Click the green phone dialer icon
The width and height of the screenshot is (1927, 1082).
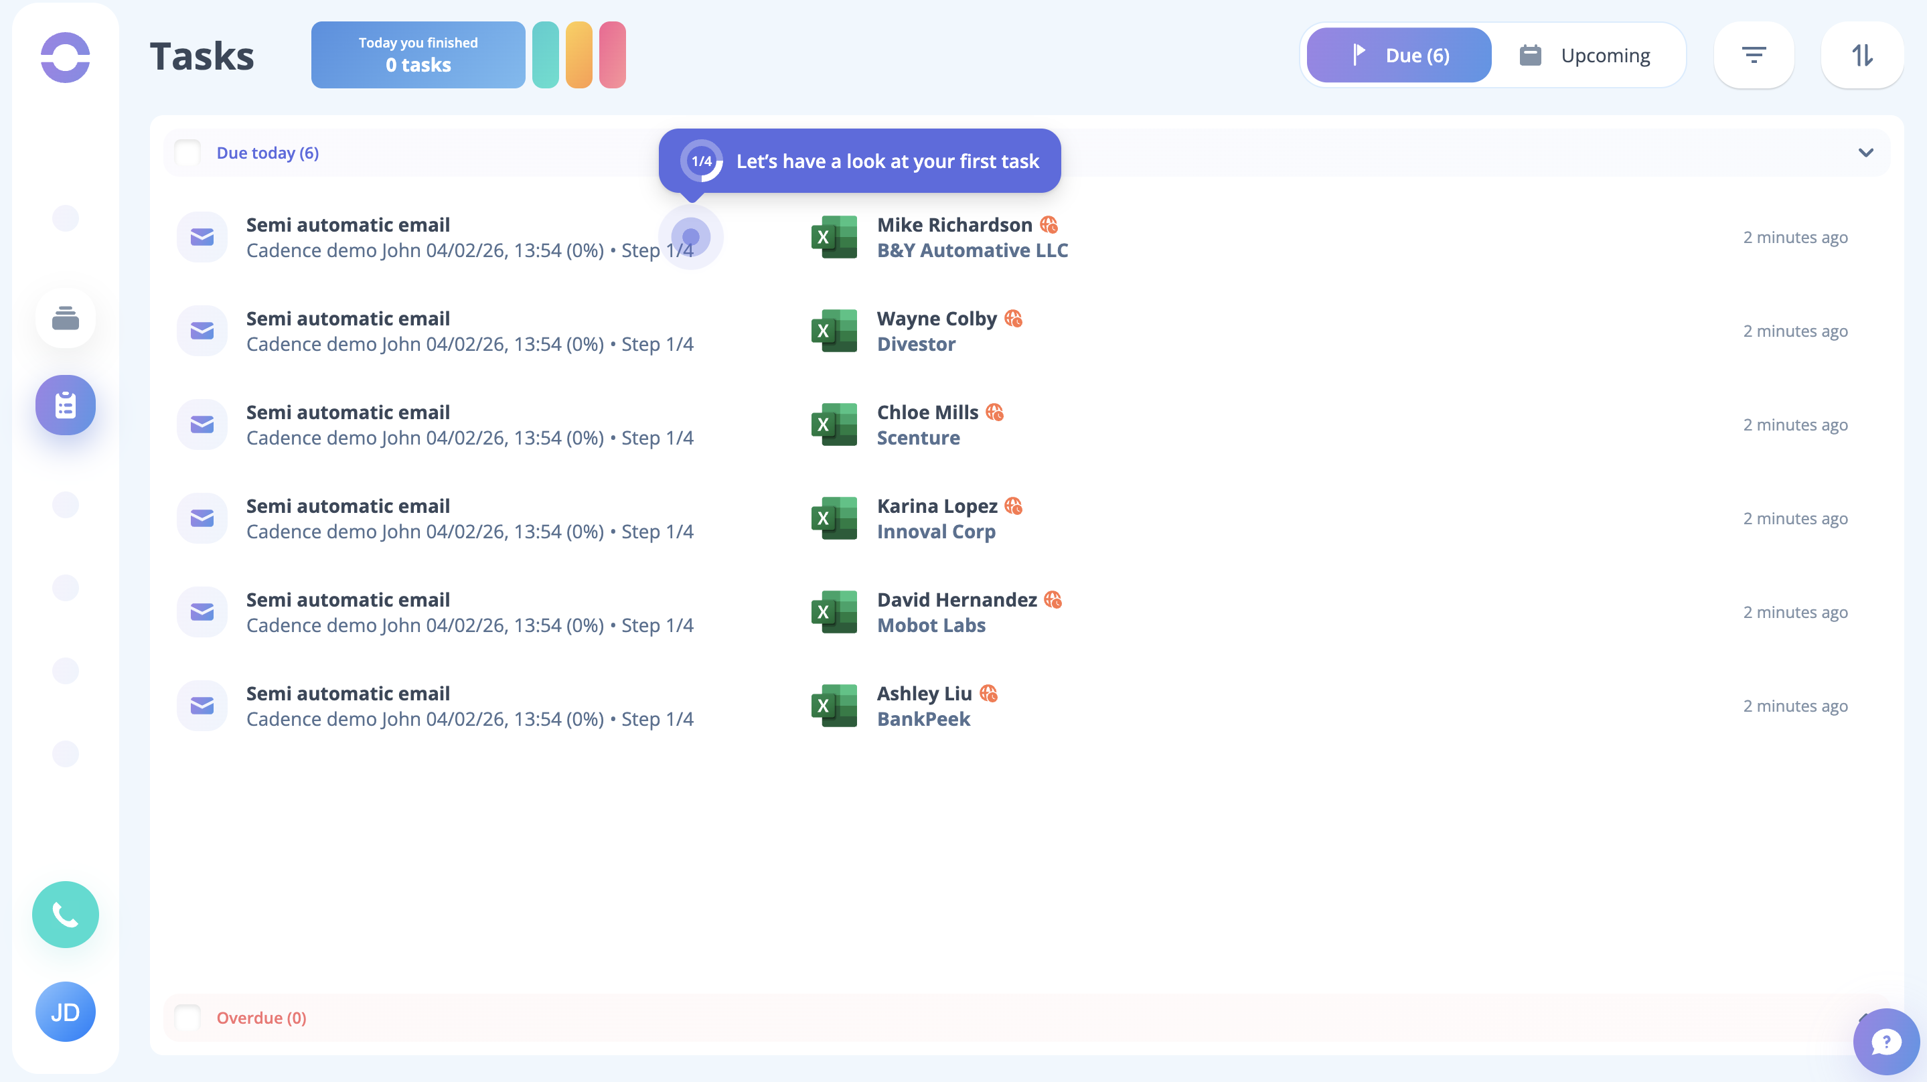tap(65, 914)
